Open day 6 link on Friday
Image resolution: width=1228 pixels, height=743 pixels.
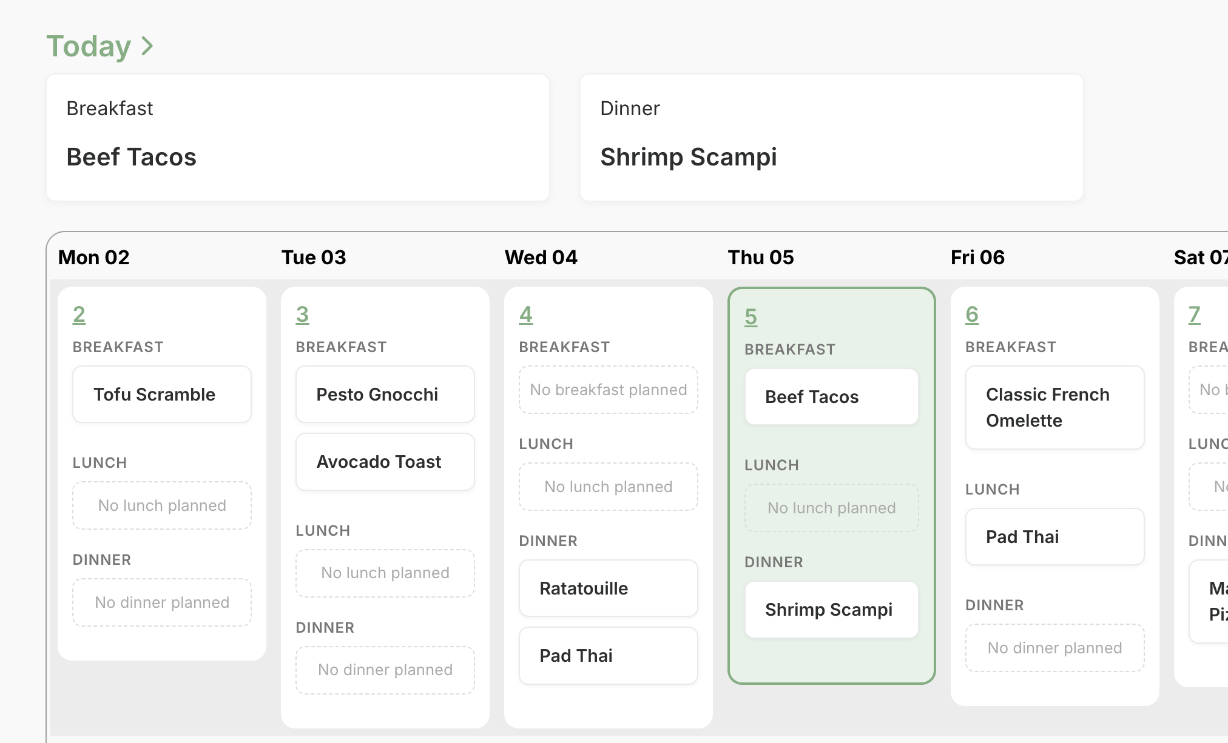971,315
